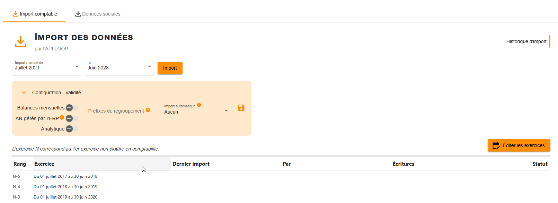
Task: Open Historique d'import link
Action: [526, 41]
